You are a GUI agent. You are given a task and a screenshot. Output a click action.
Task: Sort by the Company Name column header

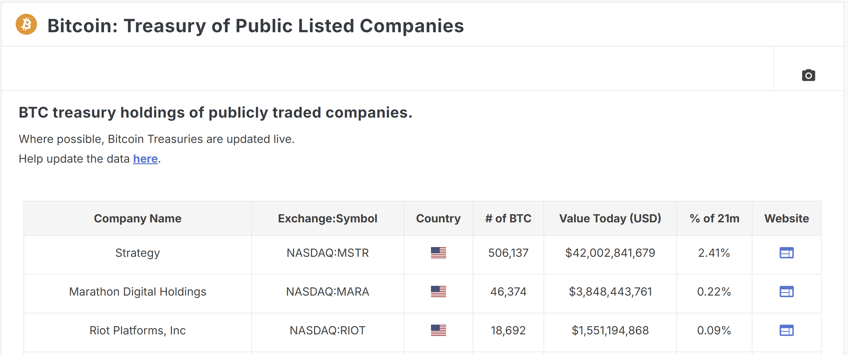[138, 218]
